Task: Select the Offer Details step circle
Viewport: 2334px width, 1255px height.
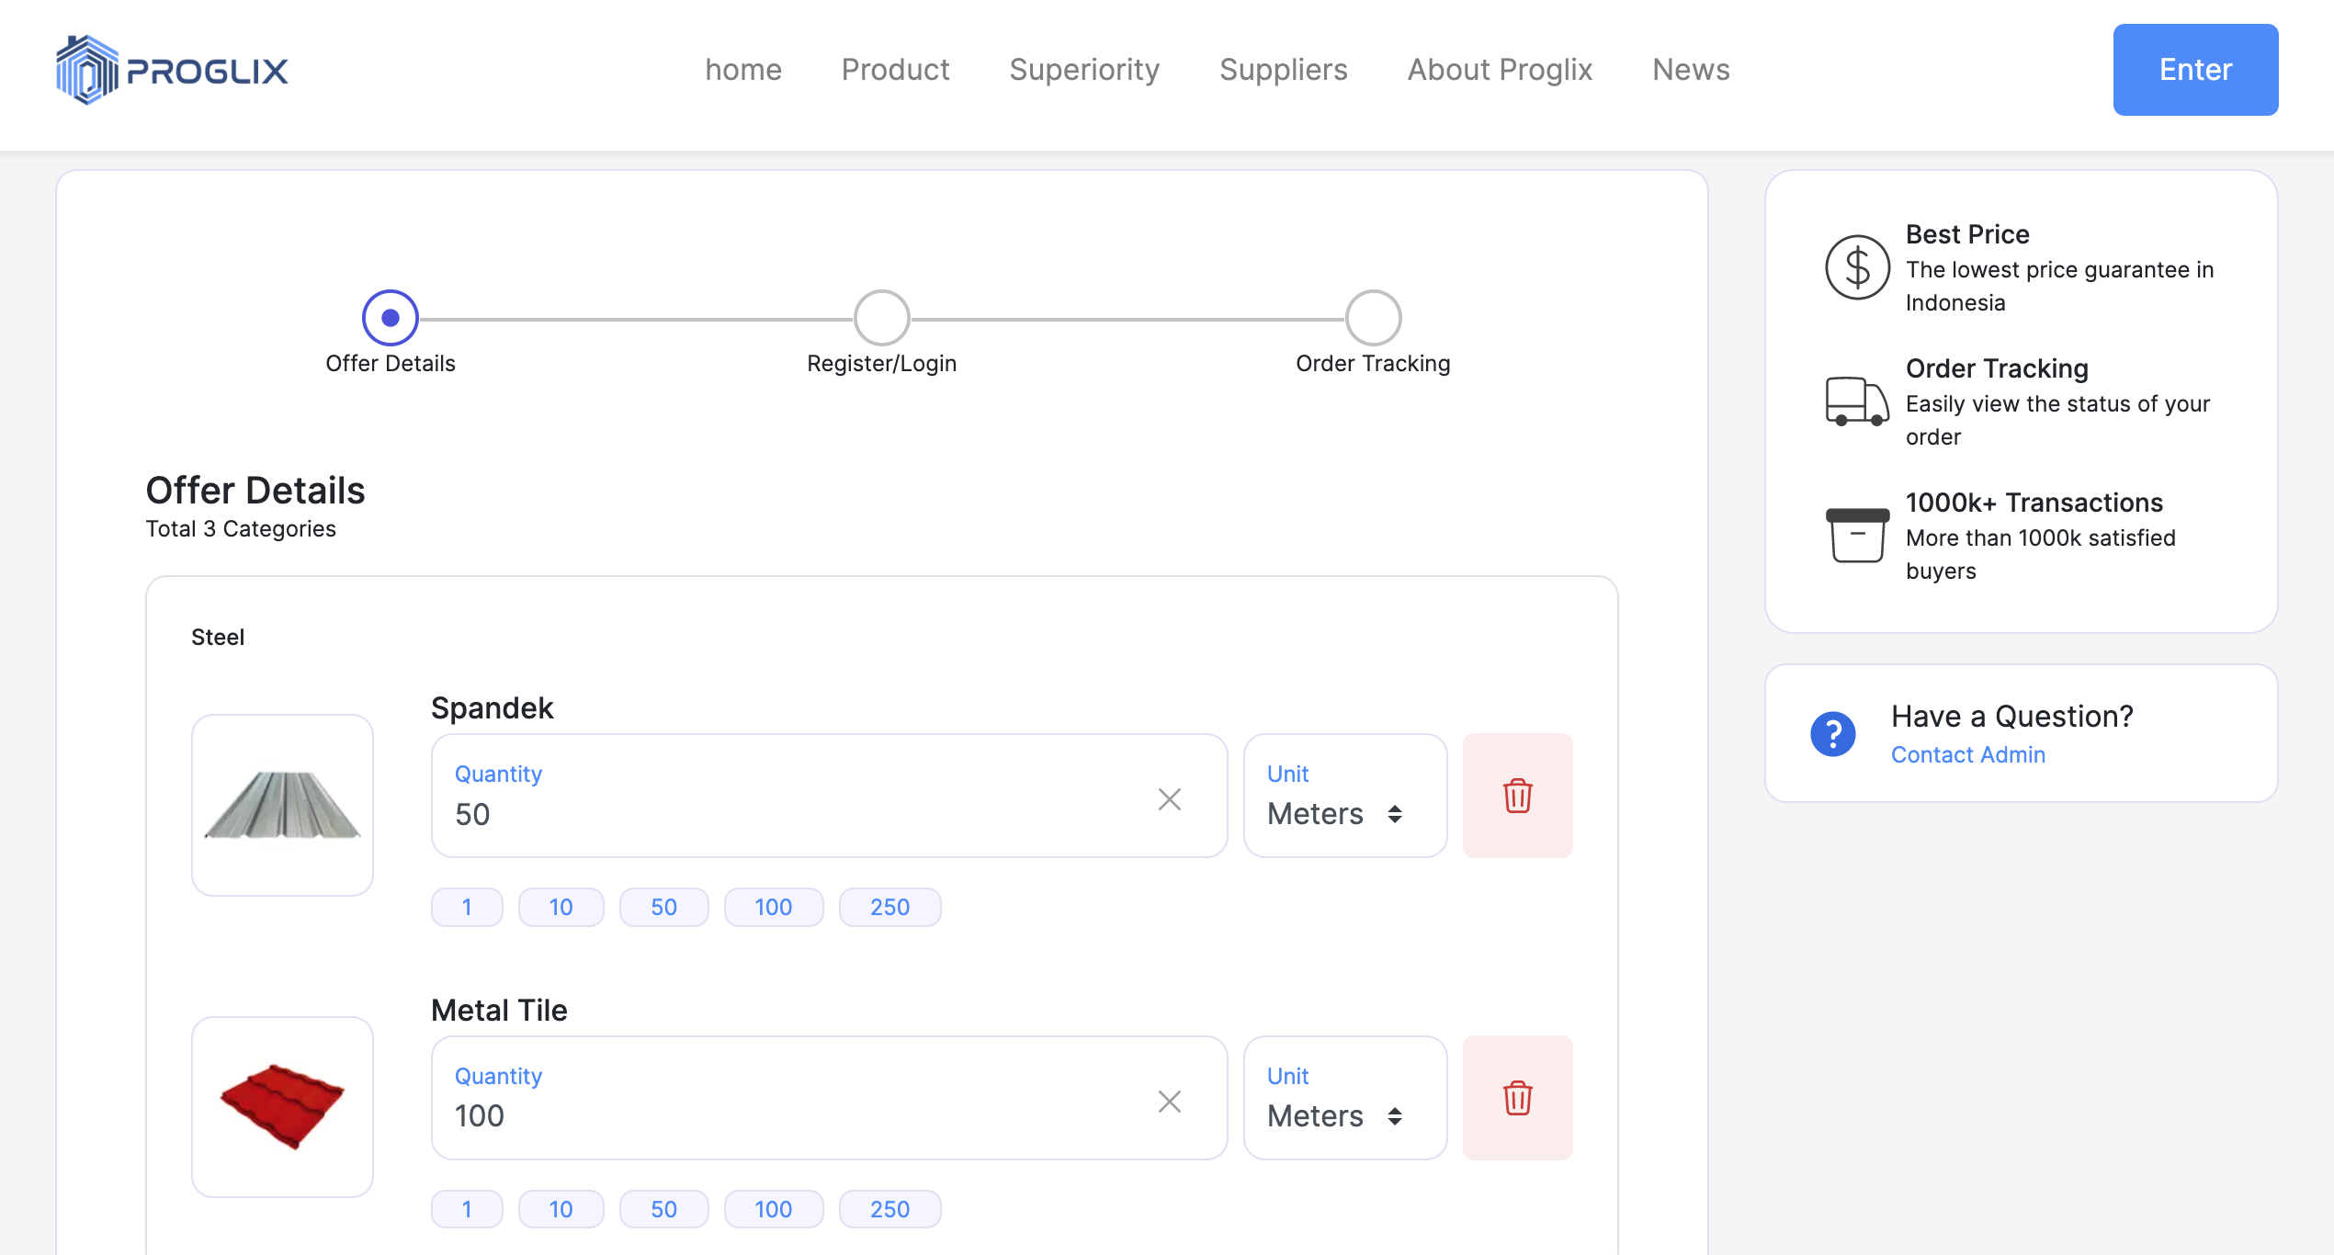Action: pos(391,318)
